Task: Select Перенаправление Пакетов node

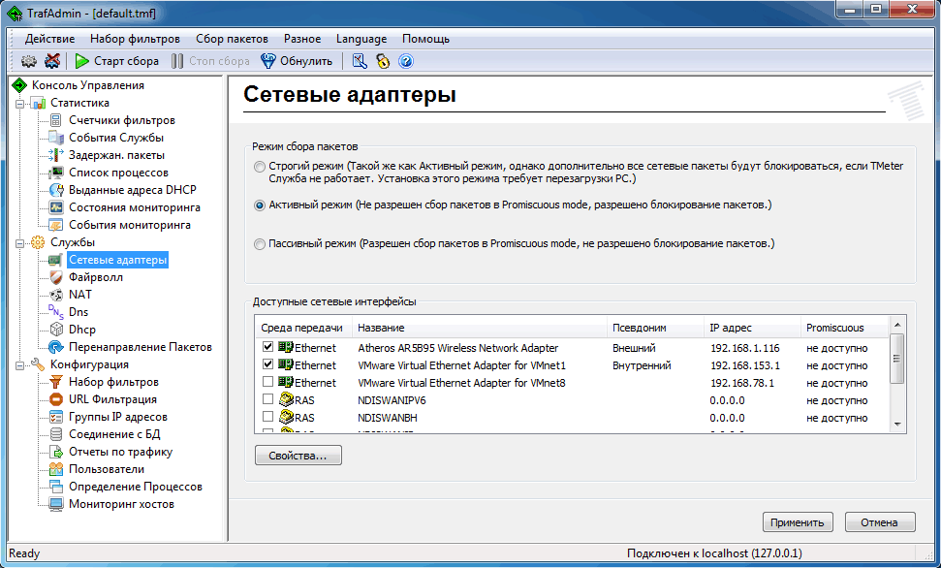Action: point(141,346)
